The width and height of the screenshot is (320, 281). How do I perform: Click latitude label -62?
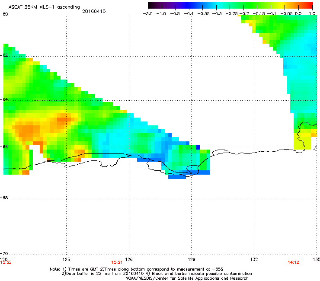4,55
